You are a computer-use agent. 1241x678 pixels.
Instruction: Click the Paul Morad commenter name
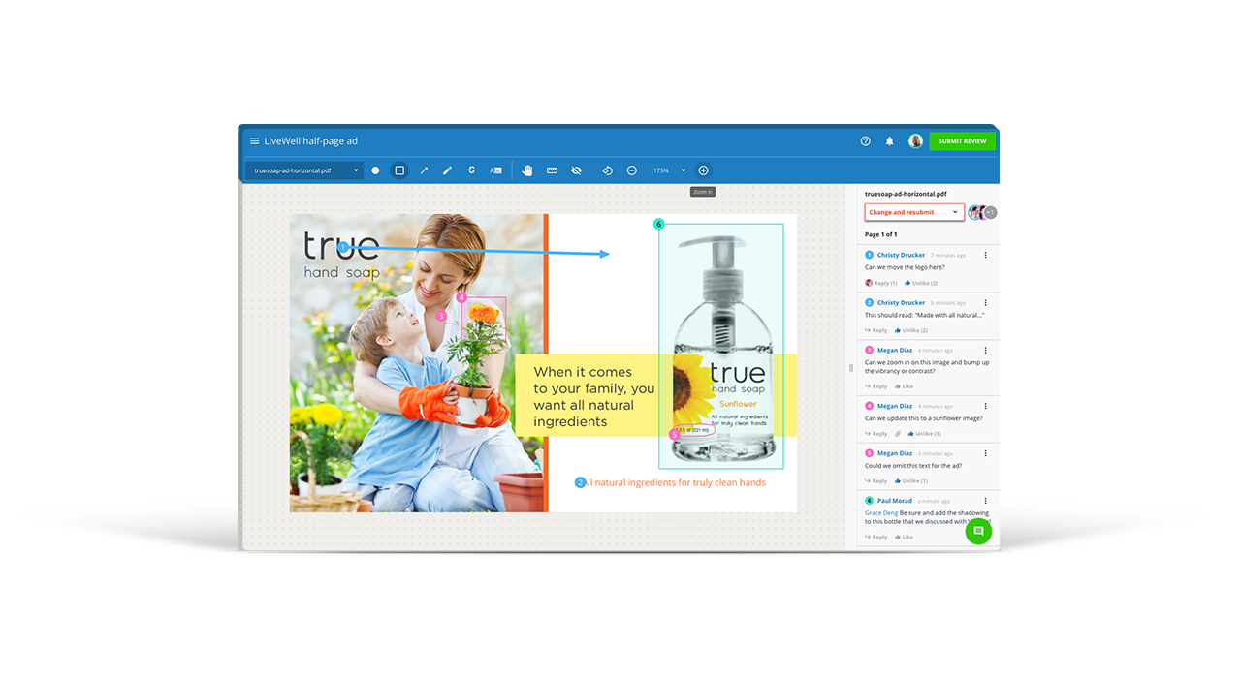[895, 501]
